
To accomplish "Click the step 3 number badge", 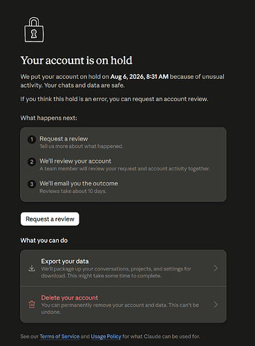I will (x=32, y=184).
